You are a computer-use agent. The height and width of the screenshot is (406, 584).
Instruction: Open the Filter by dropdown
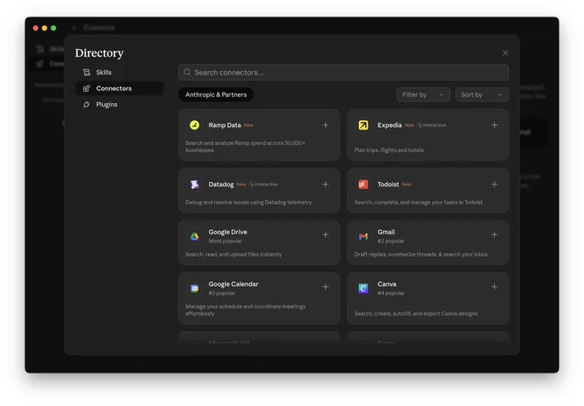423,94
